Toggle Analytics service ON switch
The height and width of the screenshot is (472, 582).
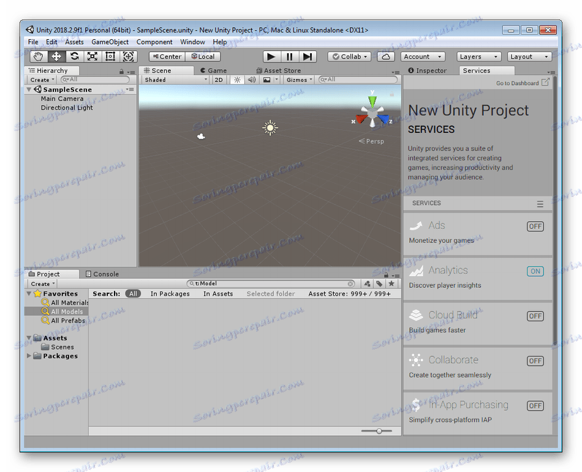coord(535,271)
